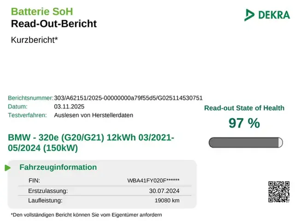Click the Erstzulassung date 30.07.2024
Screen dimensions: 295x221
click(164, 191)
